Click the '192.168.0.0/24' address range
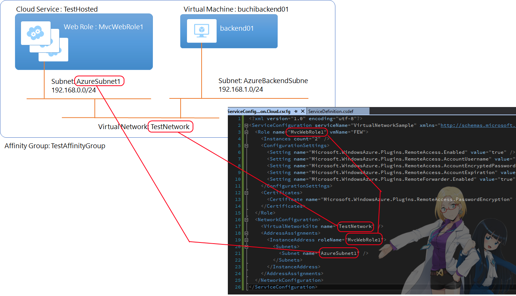The image size is (516, 296). point(73,90)
